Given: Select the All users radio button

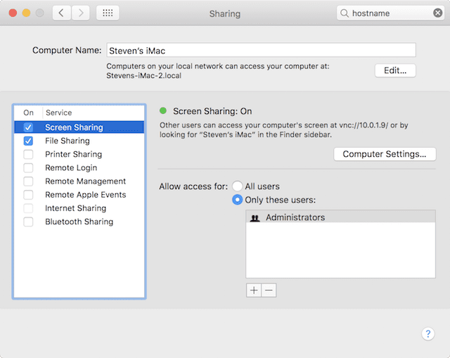Looking at the screenshot, I should [238, 186].
